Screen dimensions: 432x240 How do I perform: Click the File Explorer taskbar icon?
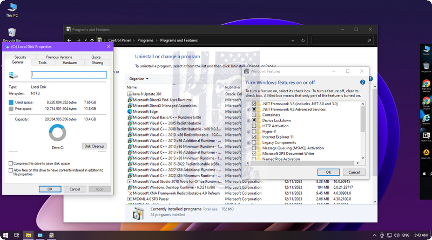[29, 235]
